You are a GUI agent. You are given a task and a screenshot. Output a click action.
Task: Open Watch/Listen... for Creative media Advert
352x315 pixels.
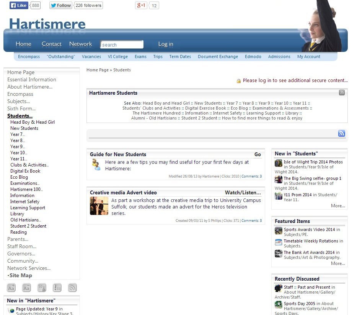tap(243, 193)
